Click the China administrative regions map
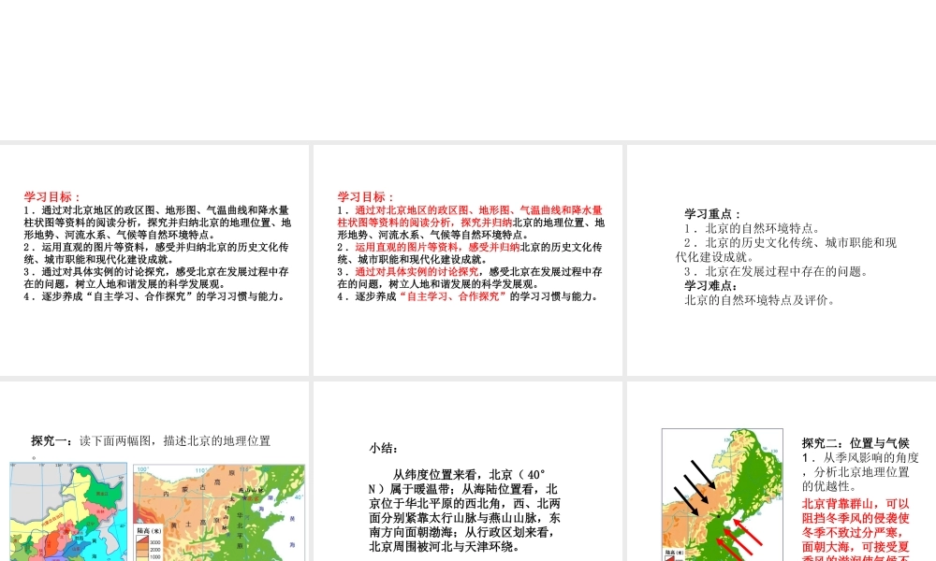The image size is (936, 561). [x=68, y=512]
